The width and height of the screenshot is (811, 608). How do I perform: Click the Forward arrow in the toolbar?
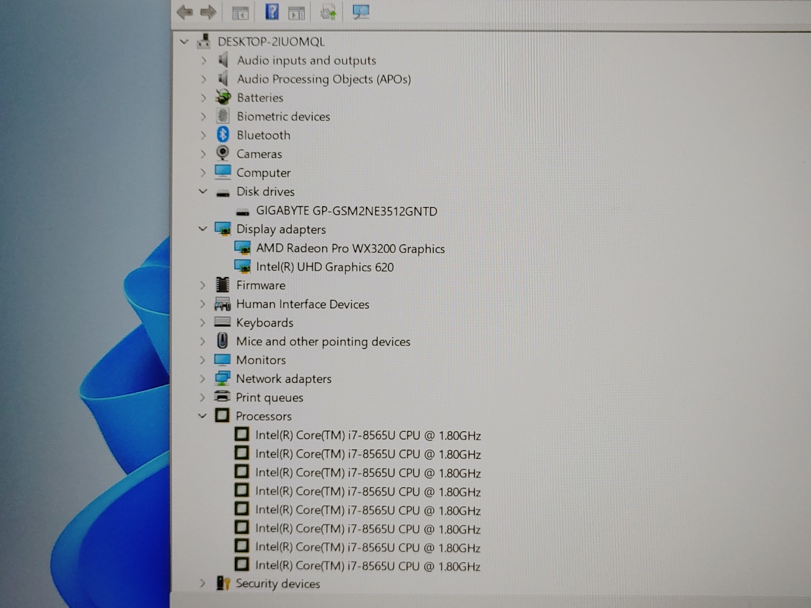(208, 12)
